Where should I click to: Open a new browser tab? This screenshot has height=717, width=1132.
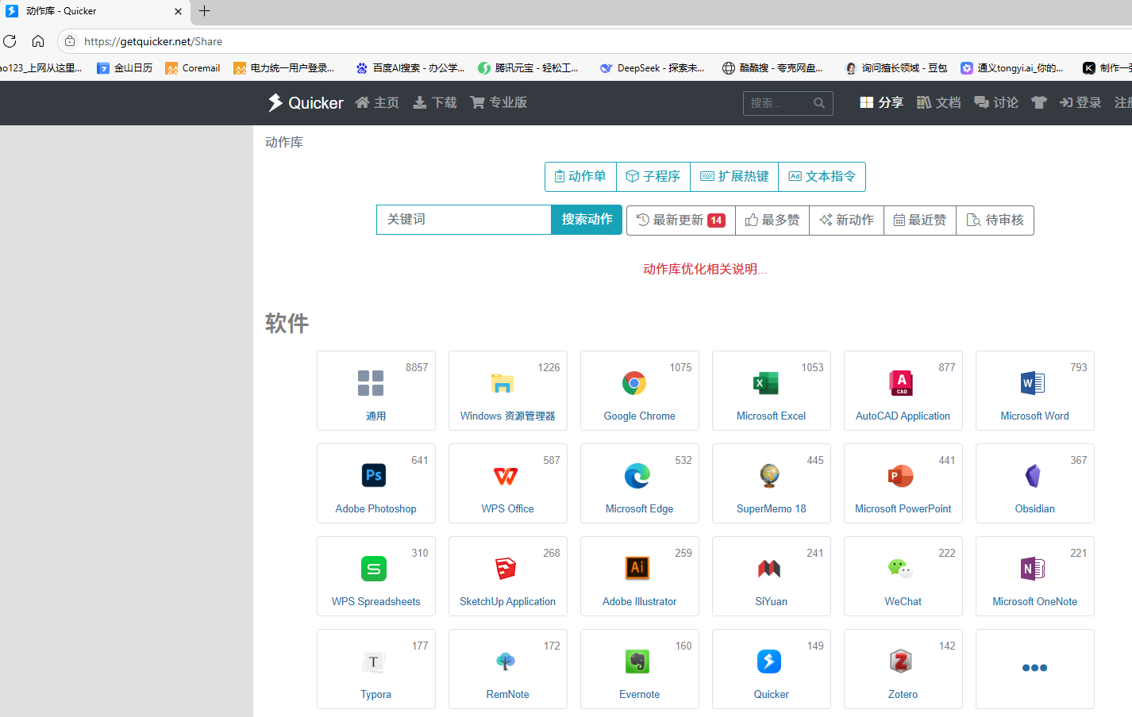[x=204, y=11]
